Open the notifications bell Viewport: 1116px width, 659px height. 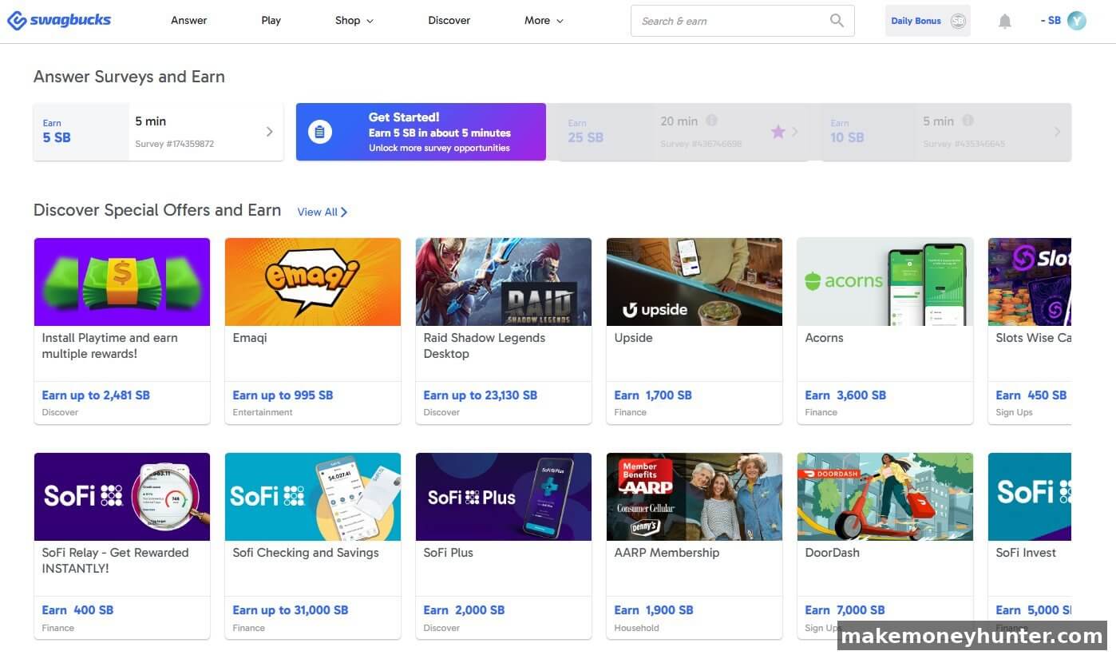(1005, 22)
